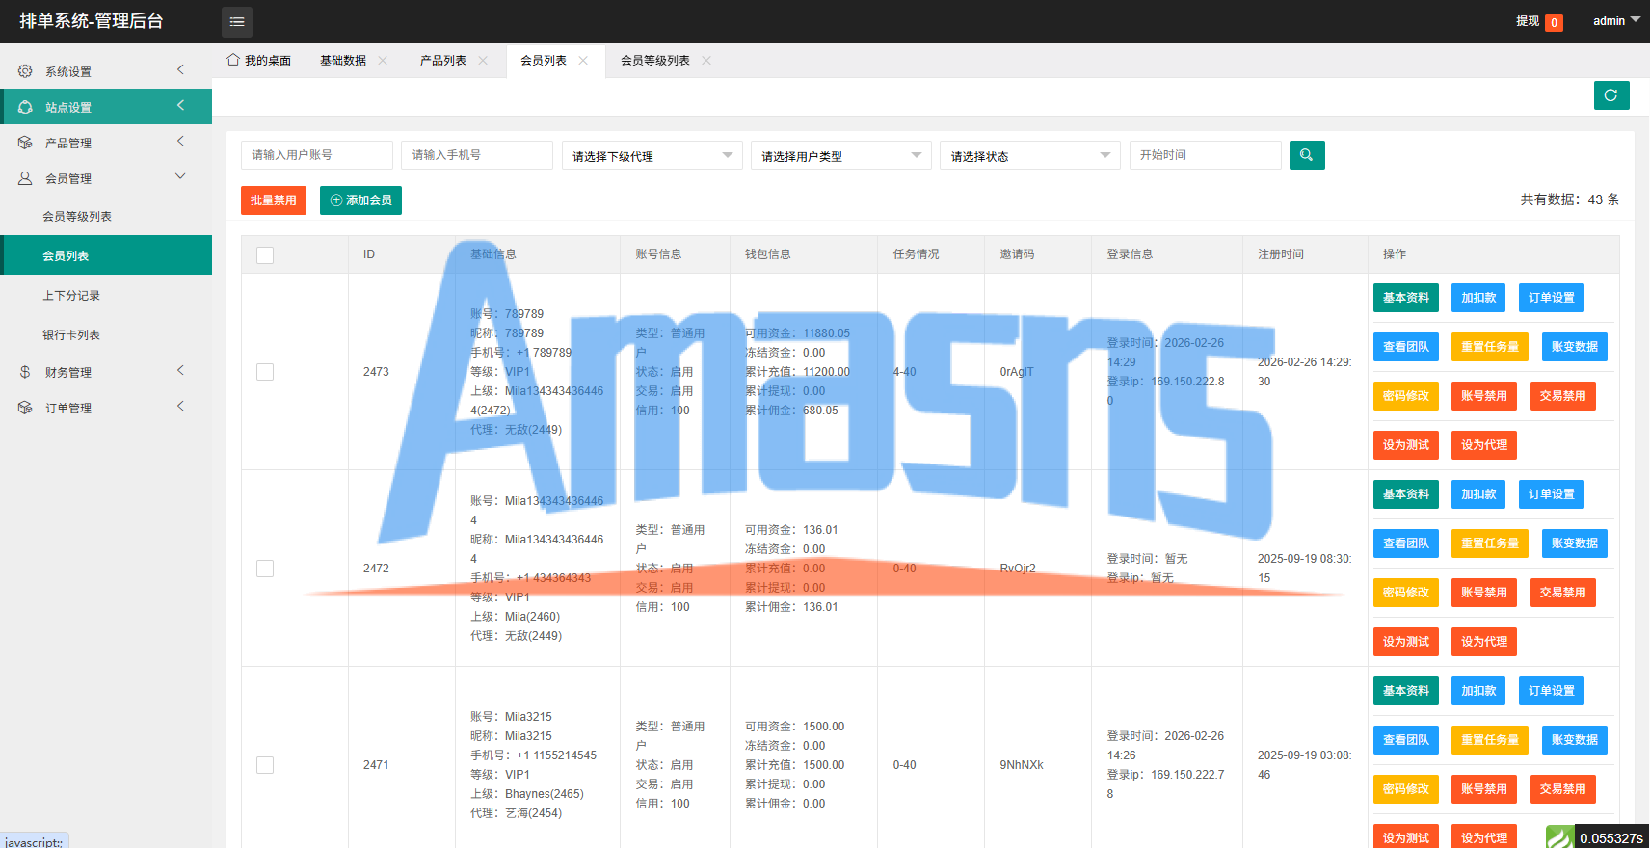Image resolution: width=1650 pixels, height=848 pixels.
Task: Click 账号禁用 for member 2472
Action: (1484, 593)
